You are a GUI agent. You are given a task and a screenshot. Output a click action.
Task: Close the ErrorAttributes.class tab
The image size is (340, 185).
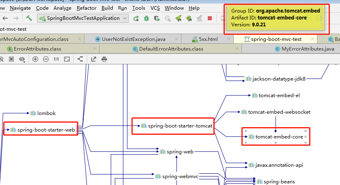click(94, 49)
